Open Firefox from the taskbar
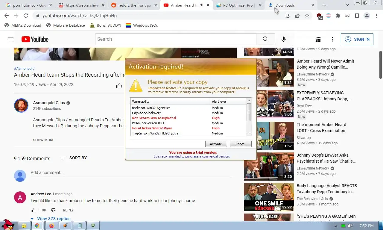Screen dimensions: 383x230 51,226
